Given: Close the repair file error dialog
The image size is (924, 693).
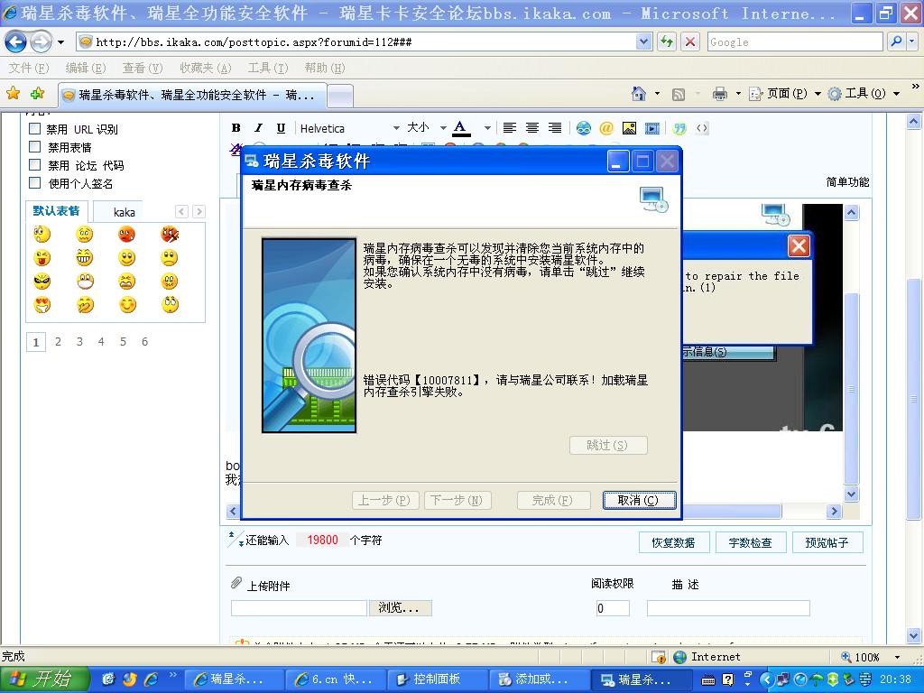Looking at the screenshot, I should coord(799,245).
